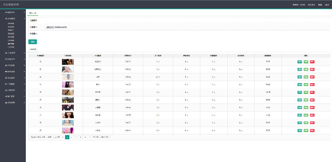Click the light-green edit button in the fifth table row
Screen dimensions: 332x162
pos(306,92)
